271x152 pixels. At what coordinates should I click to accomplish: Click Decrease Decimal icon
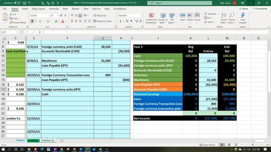[141, 21]
